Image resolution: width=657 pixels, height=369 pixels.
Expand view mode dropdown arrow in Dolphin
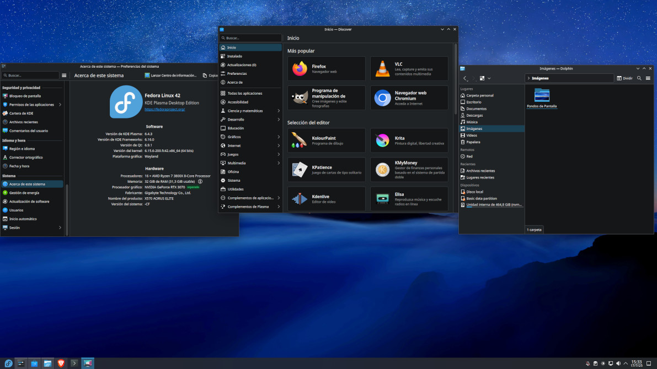(x=489, y=78)
